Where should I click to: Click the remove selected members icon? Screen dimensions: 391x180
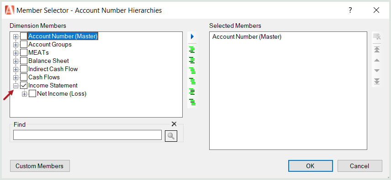[x=376, y=37]
